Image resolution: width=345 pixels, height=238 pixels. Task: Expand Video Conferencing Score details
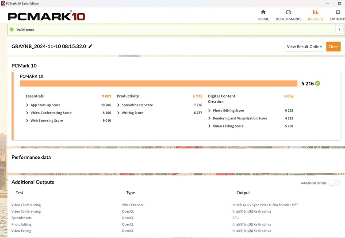(x=27, y=113)
